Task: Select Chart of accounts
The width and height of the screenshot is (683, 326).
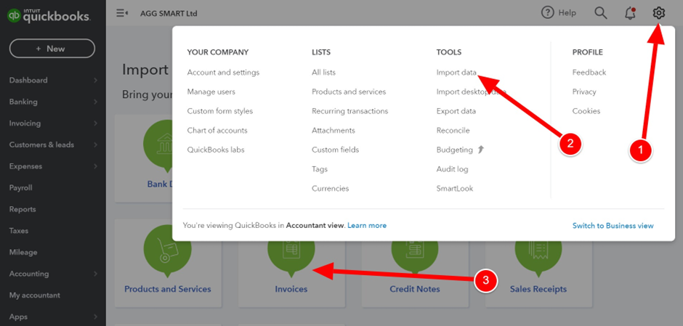Action: click(217, 130)
